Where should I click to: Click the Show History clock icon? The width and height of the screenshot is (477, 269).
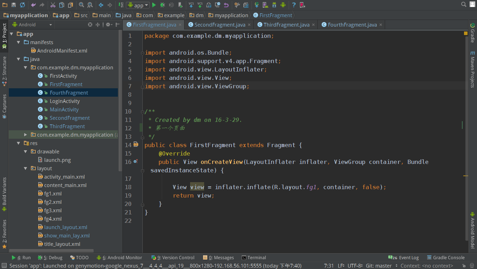click(217, 5)
